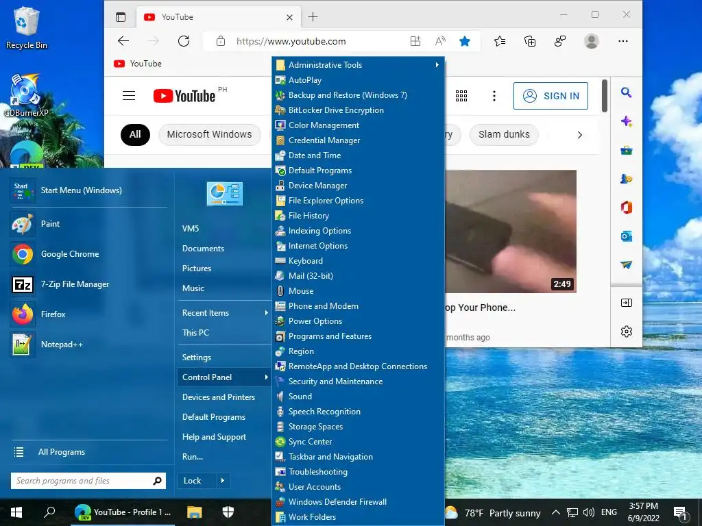This screenshot has width=702, height=526.
Task: Show hidden system tray icons
Action: pyautogui.click(x=555, y=512)
